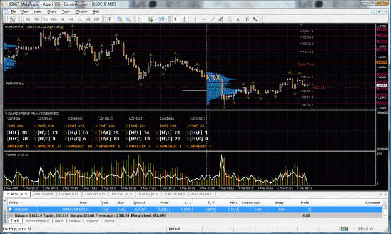
Task: Switch to the GBPUSD,M15 chart tab
Action: [43, 194]
